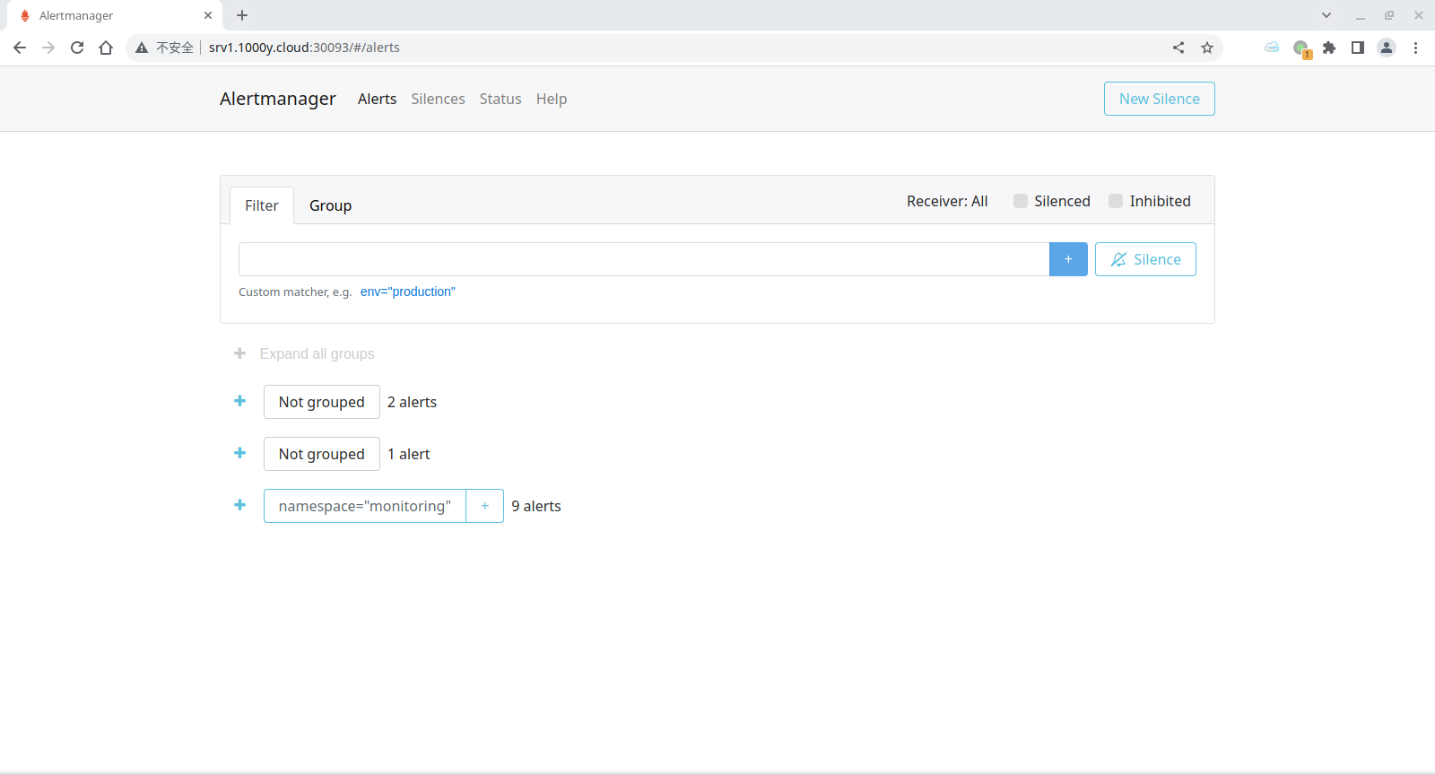Bookmark this page with the star

pos(1207,48)
